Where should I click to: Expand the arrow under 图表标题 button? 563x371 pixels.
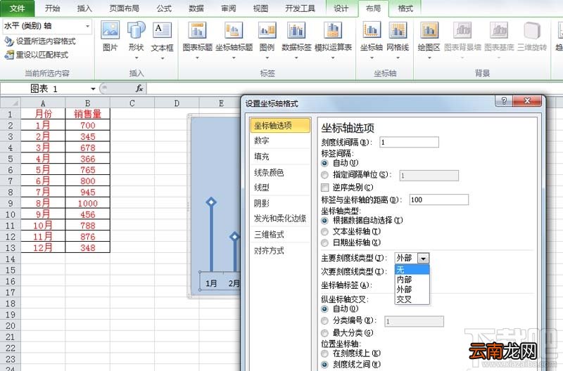pyautogui.click(x=197, y=58)
